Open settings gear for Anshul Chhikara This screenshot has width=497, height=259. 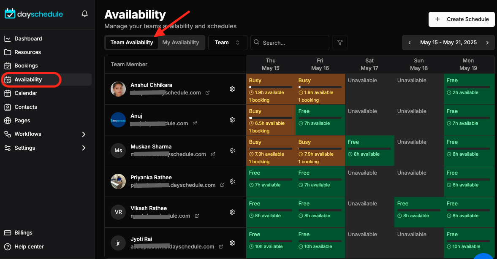coord(232,89)
